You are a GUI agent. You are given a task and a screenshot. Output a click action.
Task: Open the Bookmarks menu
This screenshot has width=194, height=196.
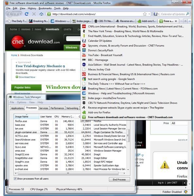[x=45, y=8]
